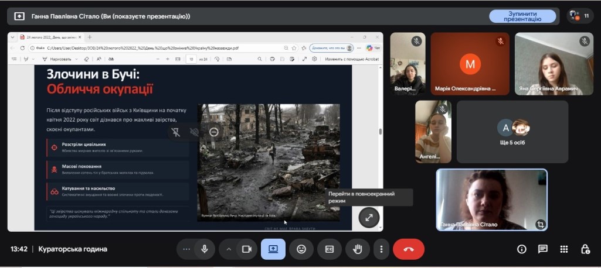Viewport: 601px width, 268px height.
Task: Enter full screen mode for presentation
Action: click(369, 217)
